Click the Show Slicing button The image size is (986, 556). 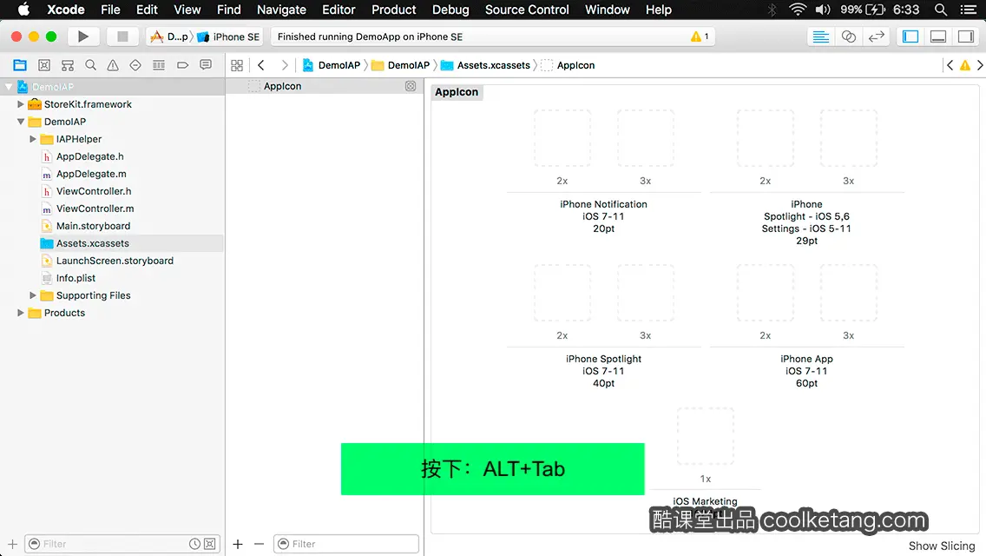[942, 546]
